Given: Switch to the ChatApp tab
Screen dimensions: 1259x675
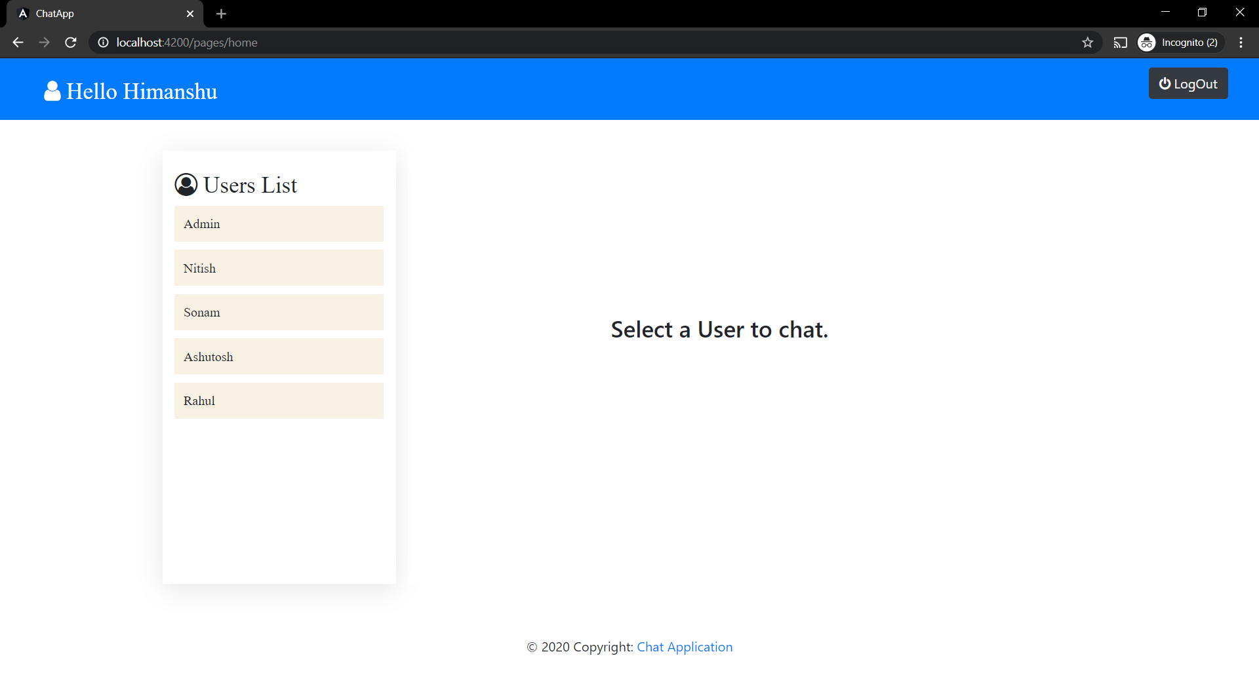Looking at the screenshot, I should (105, 14).
